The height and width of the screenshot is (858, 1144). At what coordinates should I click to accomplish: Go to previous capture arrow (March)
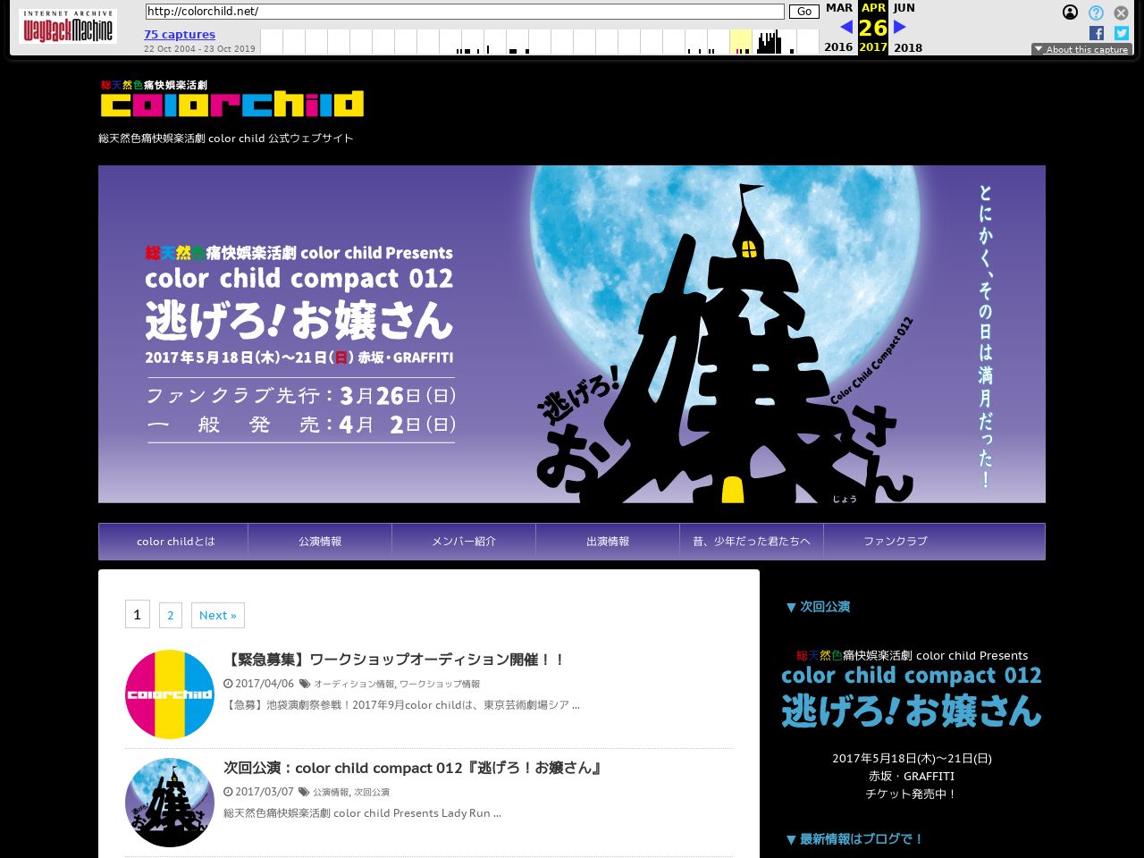[845, 27]
